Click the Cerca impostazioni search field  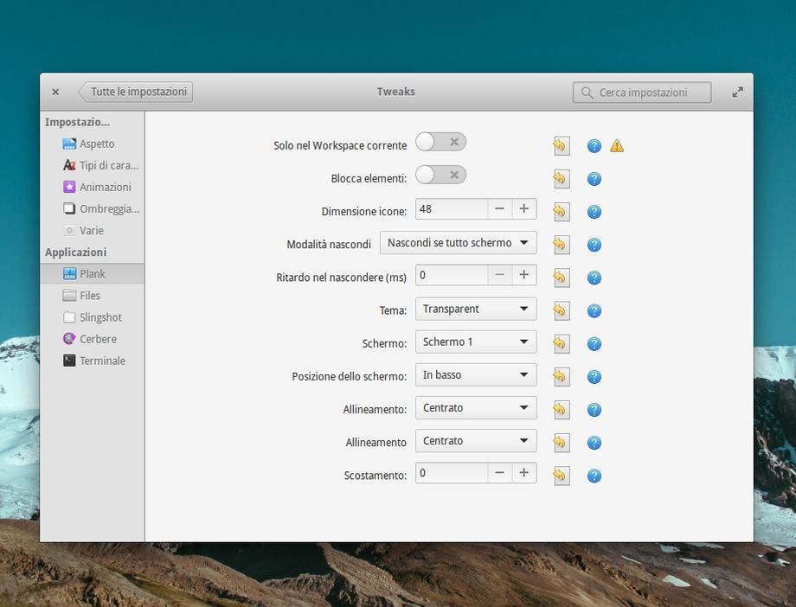(642, 93)
